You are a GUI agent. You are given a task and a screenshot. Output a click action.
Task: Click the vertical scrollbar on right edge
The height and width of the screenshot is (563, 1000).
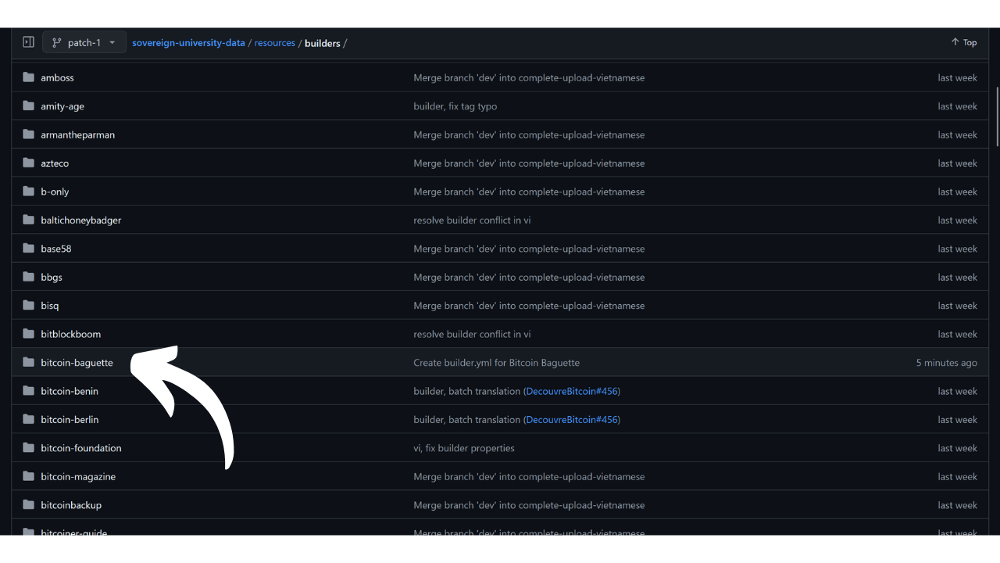(995, 117)
